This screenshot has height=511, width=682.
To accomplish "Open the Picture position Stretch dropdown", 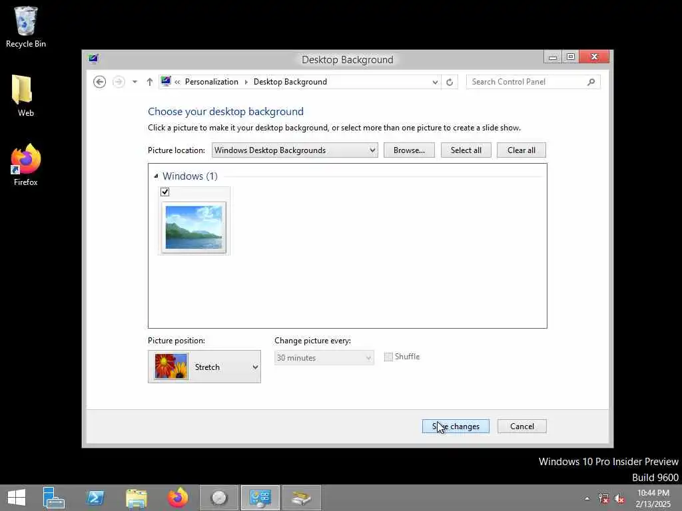I will (204, 367).
